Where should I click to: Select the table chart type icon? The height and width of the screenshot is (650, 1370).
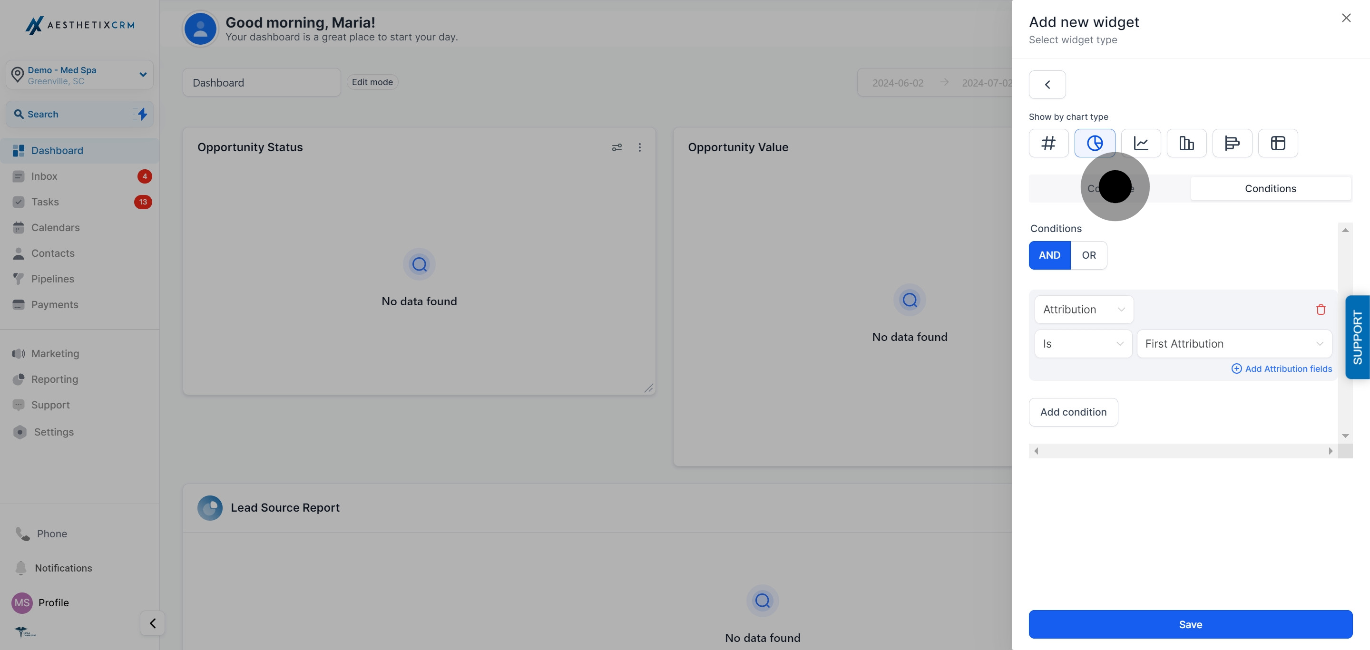[1278, 143]
